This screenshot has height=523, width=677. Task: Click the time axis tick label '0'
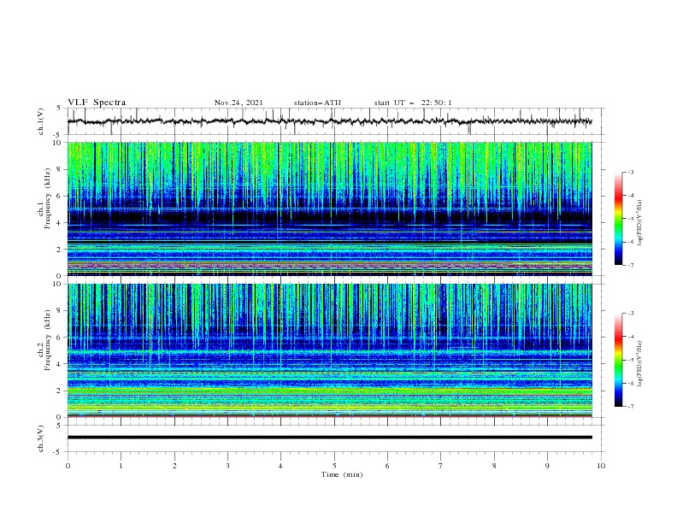coord(68,466)
